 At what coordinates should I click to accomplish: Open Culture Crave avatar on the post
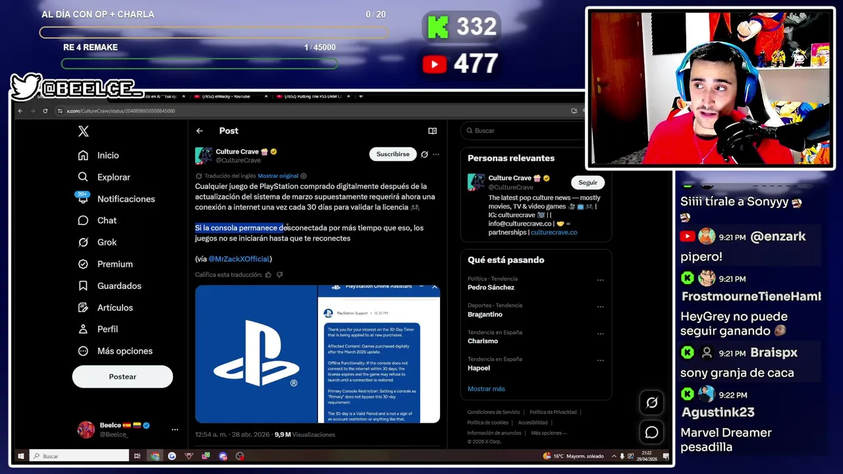pos(204,155)
